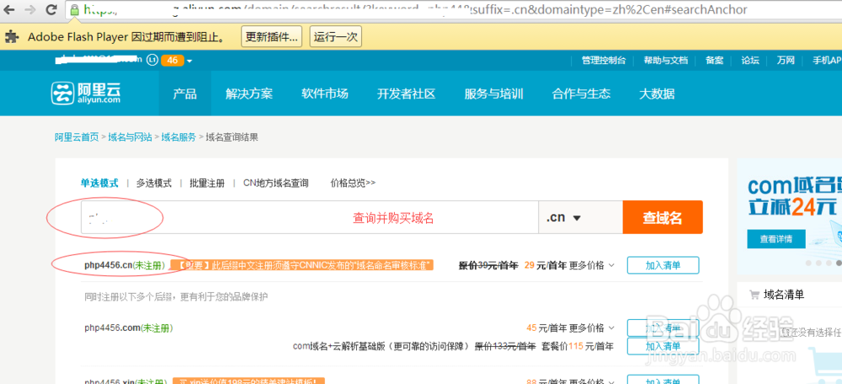842x384 pixels.
Task: Open 开发者社区 navigation menu
Action: (406, 94)
